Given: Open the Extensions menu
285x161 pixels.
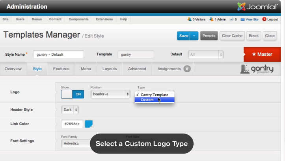Looking at the screenshot, I should click(x=104, y=19).
